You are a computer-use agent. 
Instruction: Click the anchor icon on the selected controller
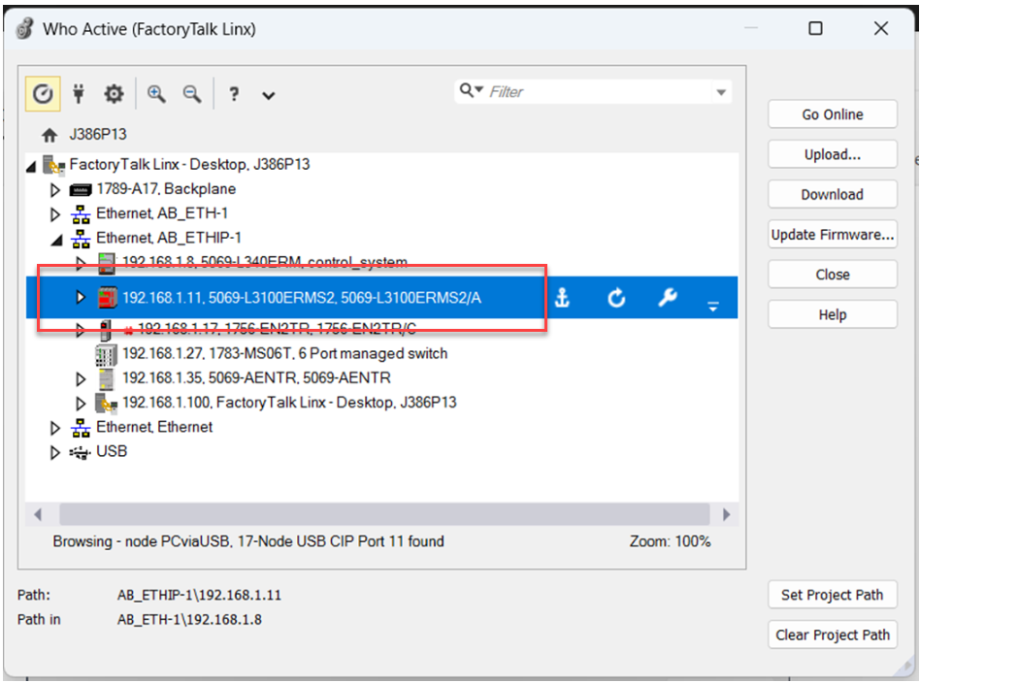[x=562, y=299]
